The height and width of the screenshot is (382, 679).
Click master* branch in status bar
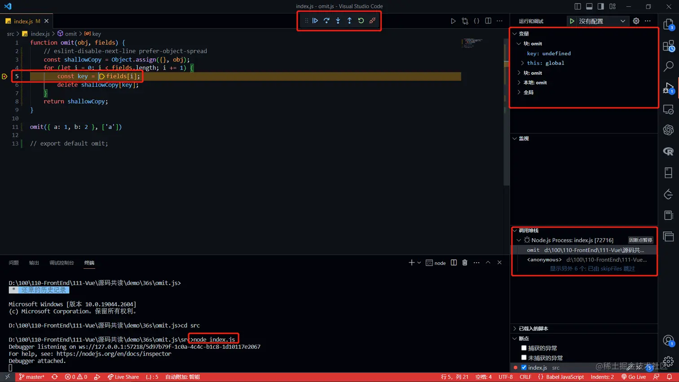(x=31, y=377)
